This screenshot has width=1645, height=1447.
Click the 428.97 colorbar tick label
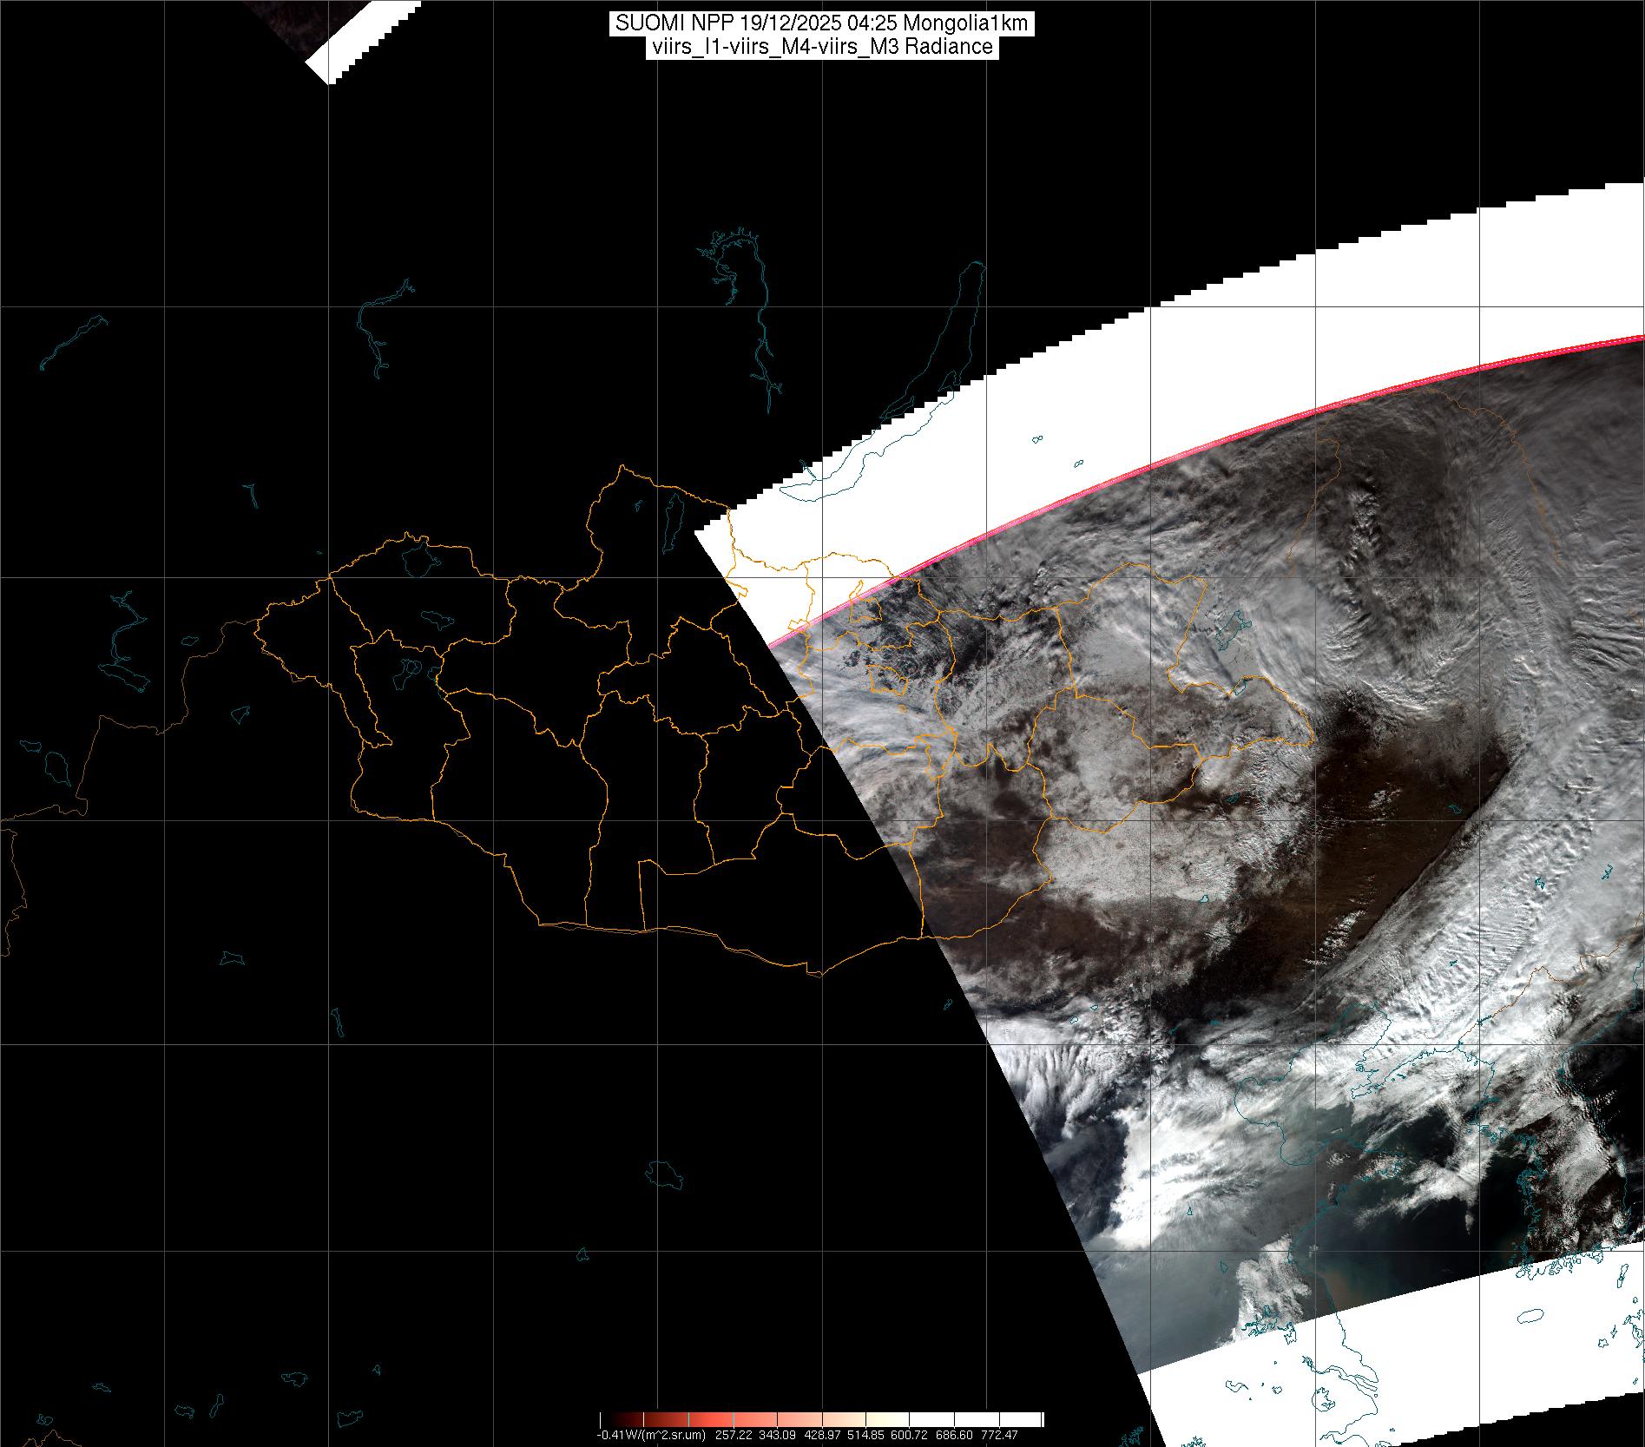point(820,1435)
